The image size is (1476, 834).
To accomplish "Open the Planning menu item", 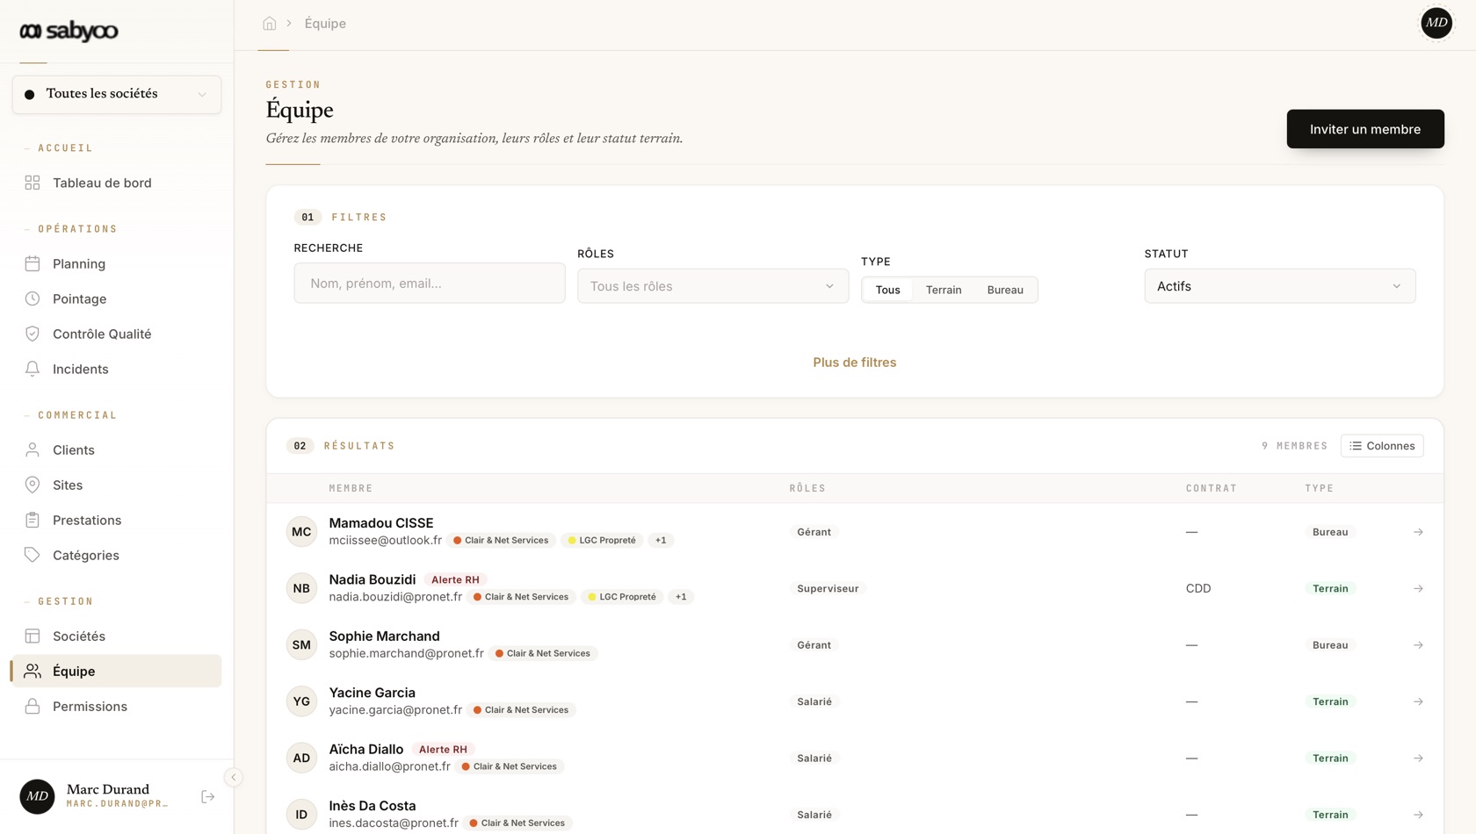I will (x=117, y=263).
